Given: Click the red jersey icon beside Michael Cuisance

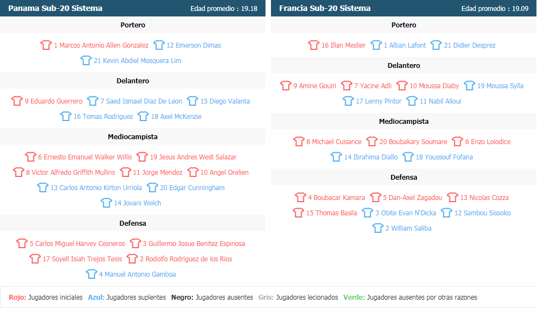Looking at the screenshot, I should (298, 141).
